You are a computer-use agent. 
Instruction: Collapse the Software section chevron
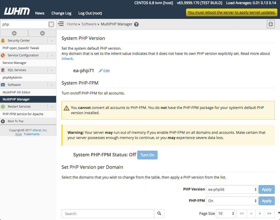tap(52, 85)
